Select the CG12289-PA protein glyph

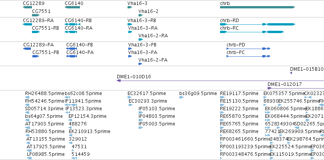(x=27, y=49)
